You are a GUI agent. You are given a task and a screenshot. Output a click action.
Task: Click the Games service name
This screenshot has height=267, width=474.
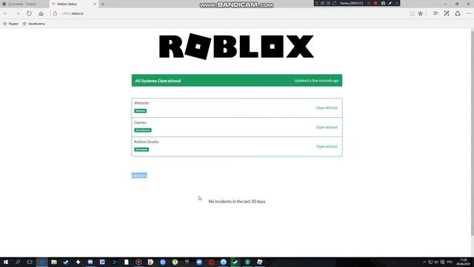point(140,122)
